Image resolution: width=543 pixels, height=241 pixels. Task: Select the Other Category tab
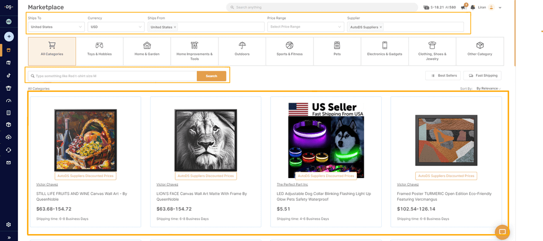(x=479, y=51)
